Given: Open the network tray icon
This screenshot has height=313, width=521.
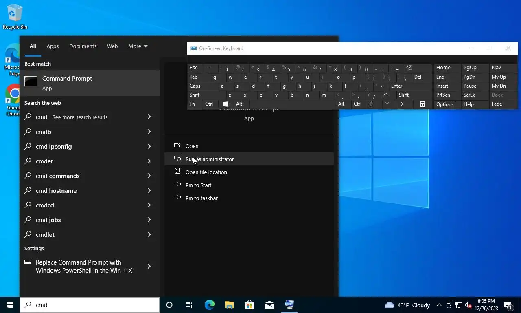Looking at the screenshot, I should pos(459,305).
